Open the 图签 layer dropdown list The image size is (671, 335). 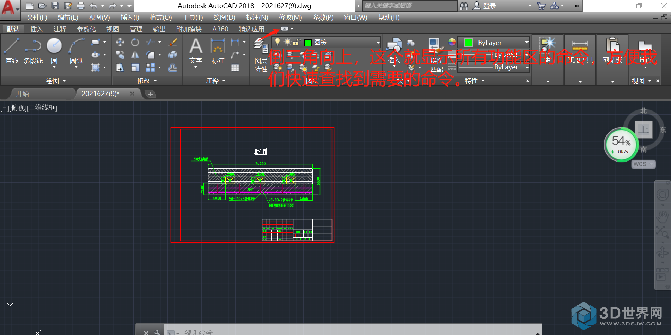(x=378, y=43)
